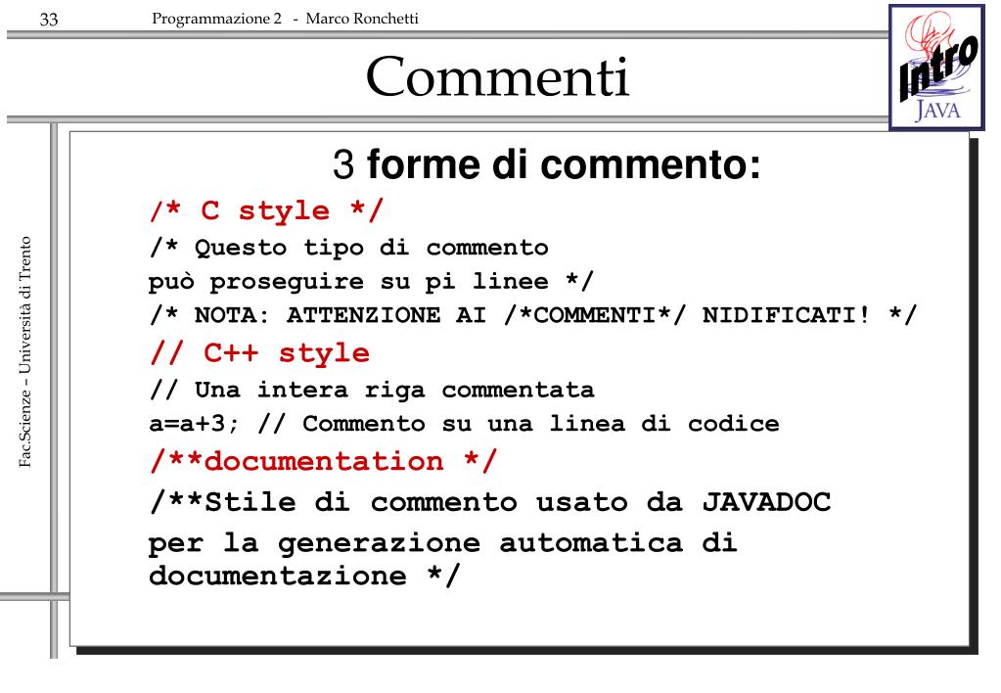Viewport: 1001px width, 693px height.
Task: Click the red '/**documentation */' line
Action: [322, 460]
